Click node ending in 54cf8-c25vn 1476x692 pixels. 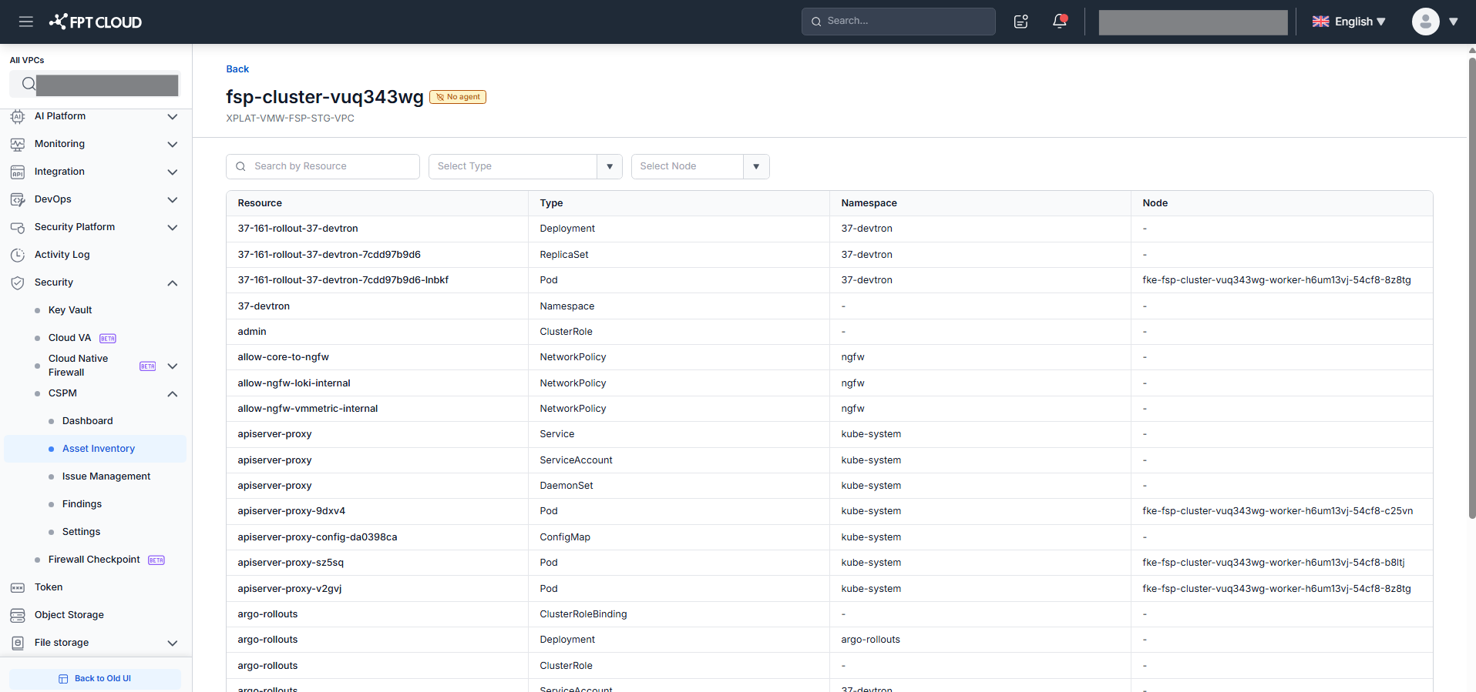click(x=1277, y=511)
